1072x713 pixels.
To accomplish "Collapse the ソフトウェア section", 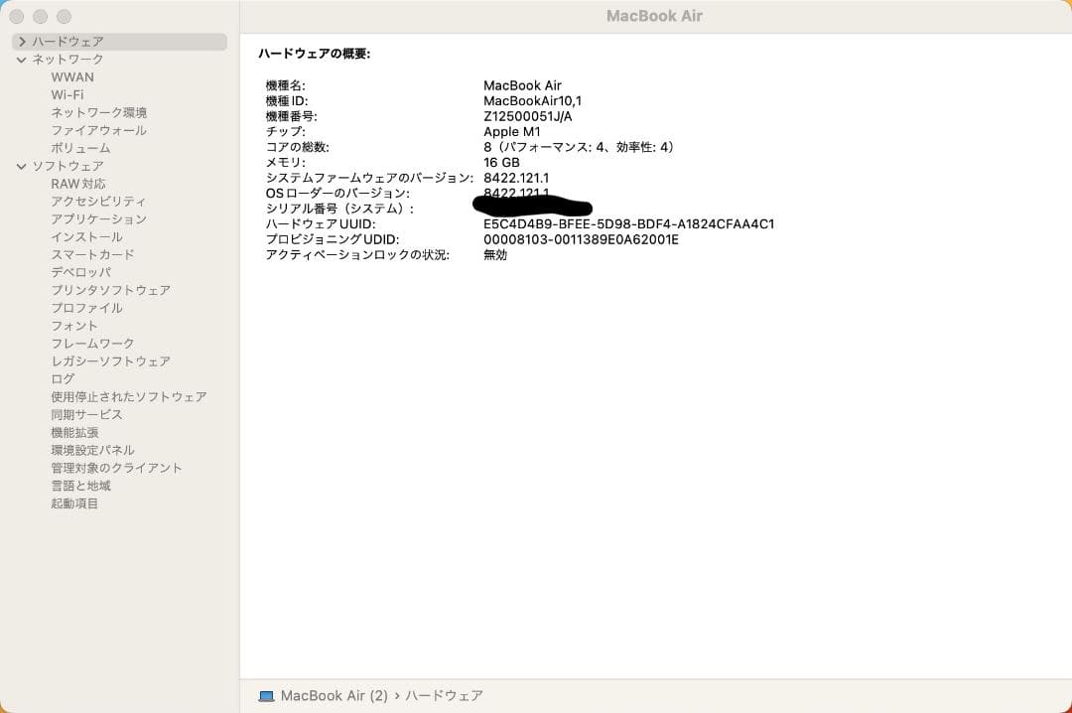I will pos(21,165).
